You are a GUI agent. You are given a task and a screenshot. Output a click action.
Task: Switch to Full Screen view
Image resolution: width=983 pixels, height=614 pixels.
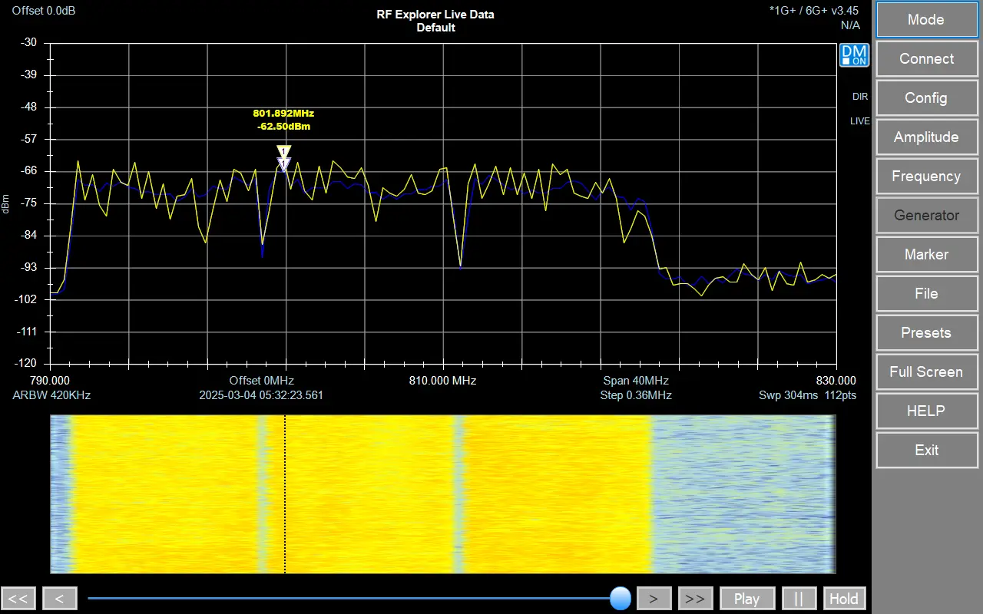click(x=925, y=372)
